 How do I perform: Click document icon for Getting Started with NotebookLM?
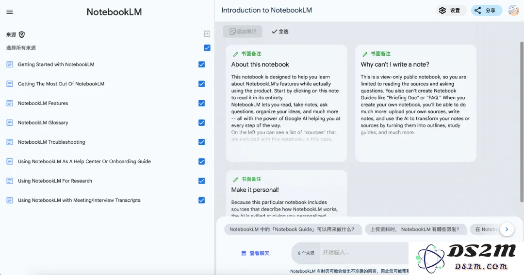[10, 64]
